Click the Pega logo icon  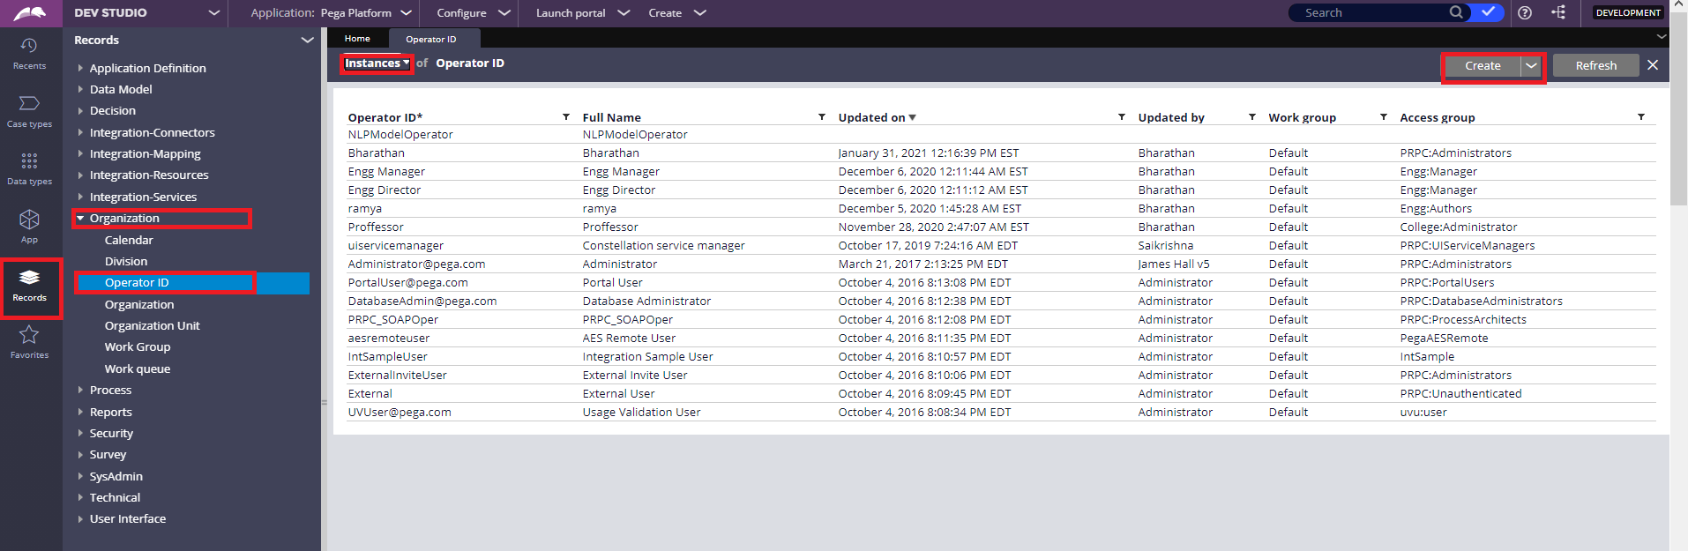pyautogui.click(x=30, y=13)
